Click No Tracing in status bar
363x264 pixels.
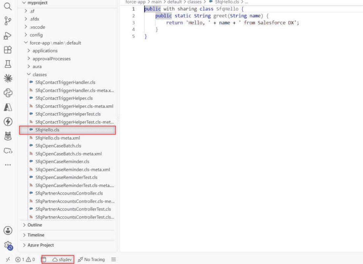(x=91, y=260)
